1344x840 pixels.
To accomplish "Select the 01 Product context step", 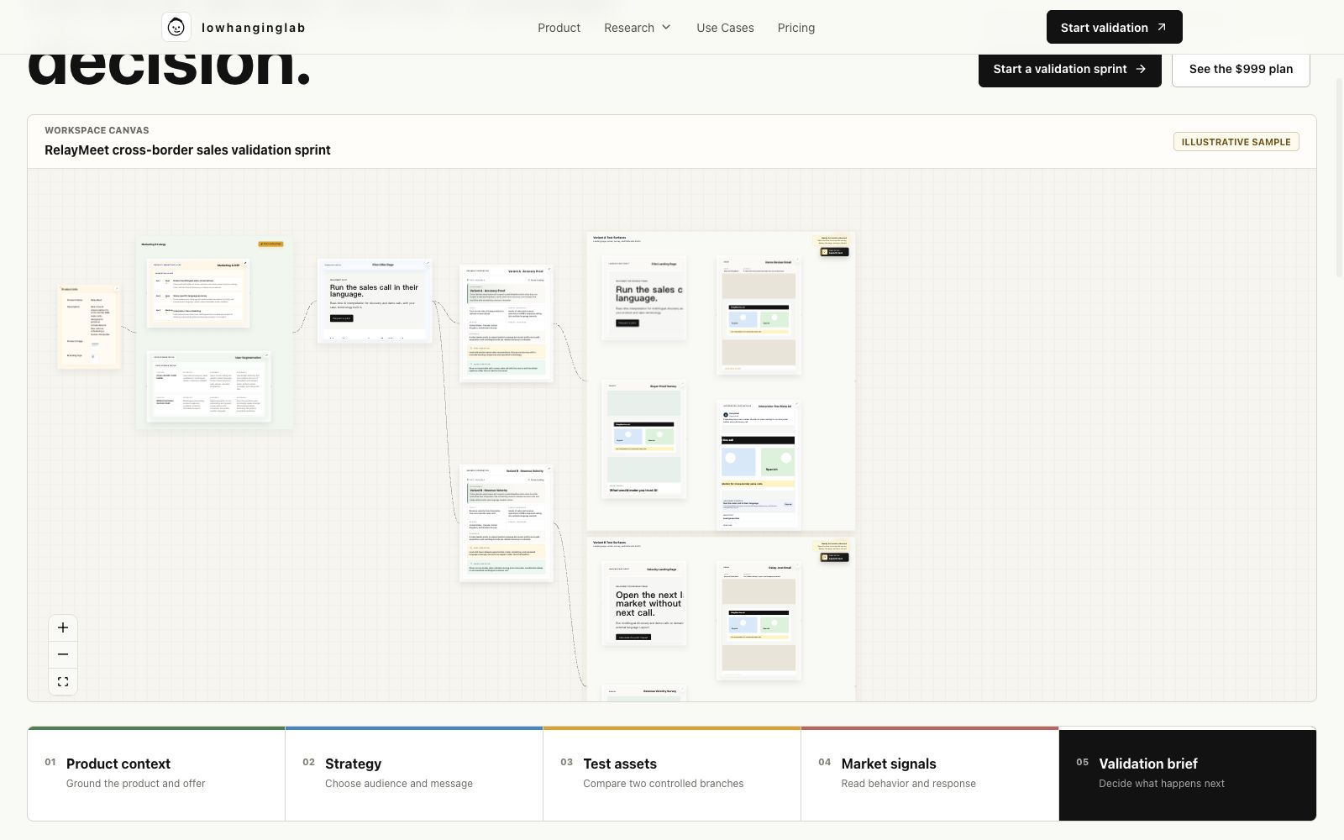I will (156, 774).
